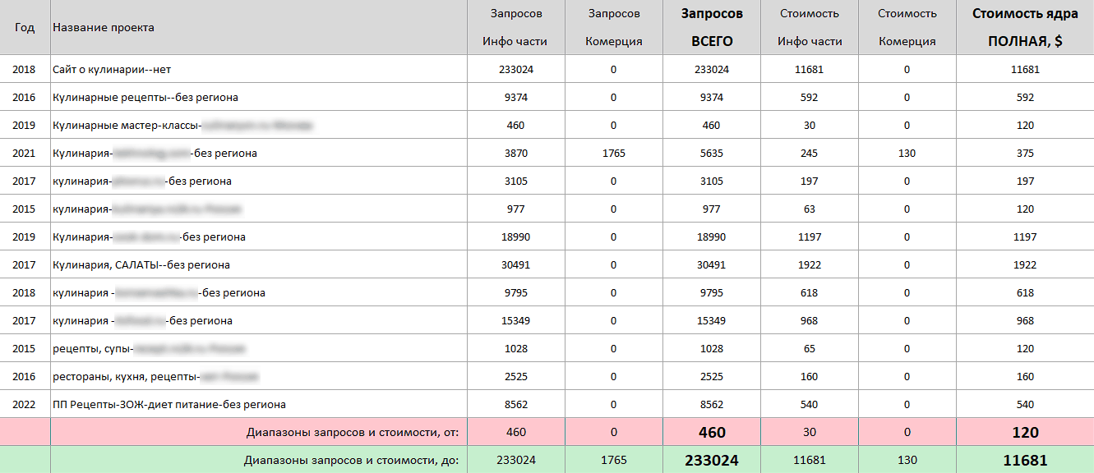1094x473 pixels.
Task: Select the "Кулинарные рецепты--без региона" cell
Action: pos(145,98)
